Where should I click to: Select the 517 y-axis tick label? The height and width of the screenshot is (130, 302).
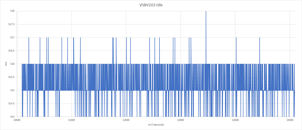[x=13, y=38]
